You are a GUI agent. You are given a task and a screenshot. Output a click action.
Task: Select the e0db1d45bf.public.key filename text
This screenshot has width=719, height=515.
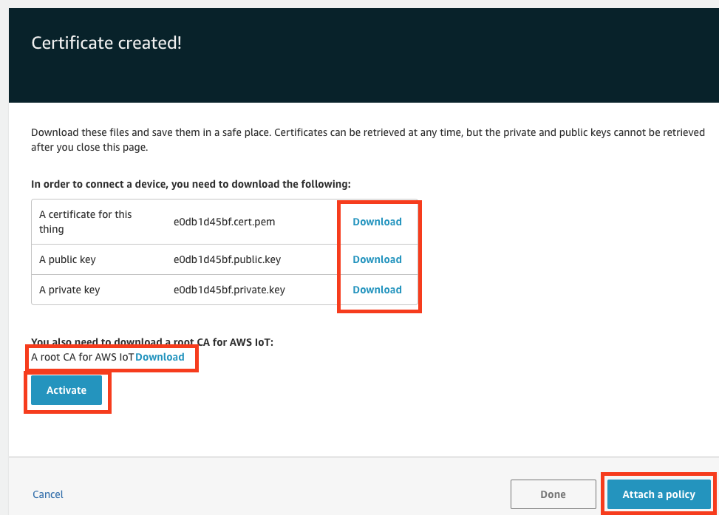coord(227,259)
